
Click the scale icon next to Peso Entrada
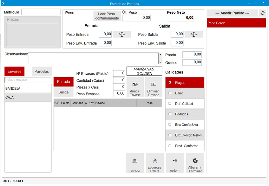(x=122, y=34)
